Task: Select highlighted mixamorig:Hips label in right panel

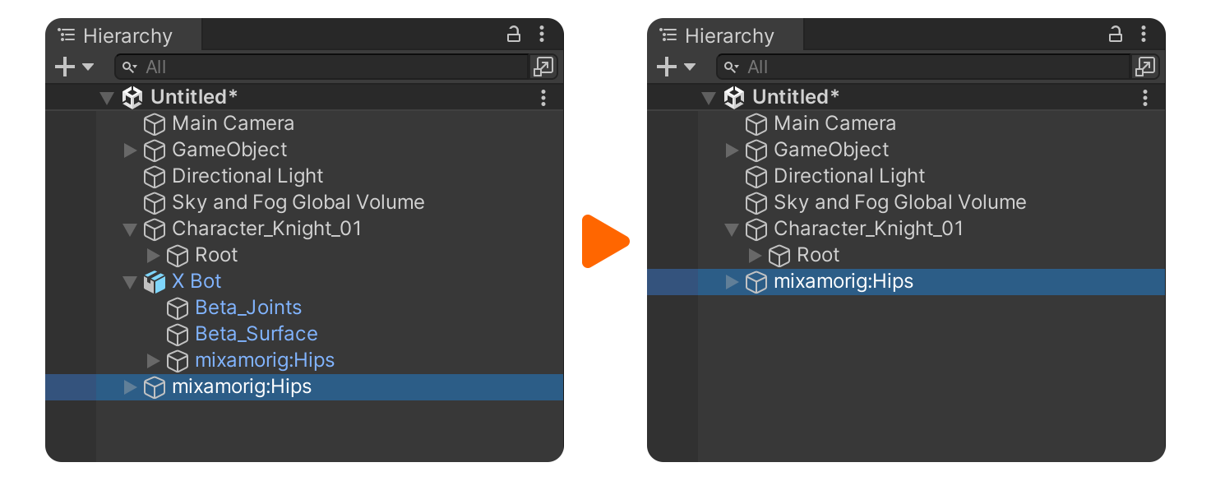Action: (x=844, y=281)
